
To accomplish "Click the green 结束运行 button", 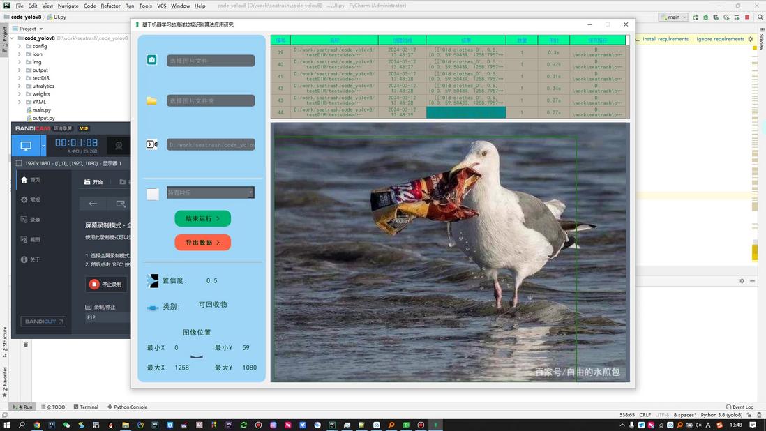I will point(203,219).
